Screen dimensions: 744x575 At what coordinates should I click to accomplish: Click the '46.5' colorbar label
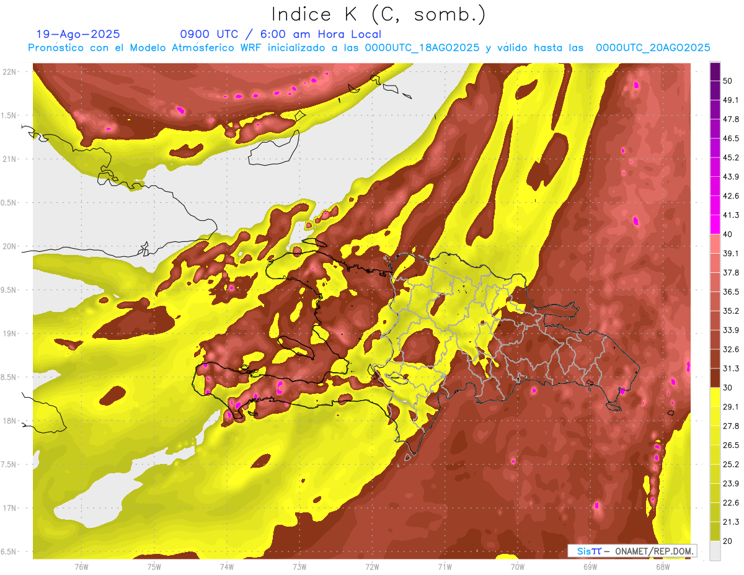tap(730, 138)
